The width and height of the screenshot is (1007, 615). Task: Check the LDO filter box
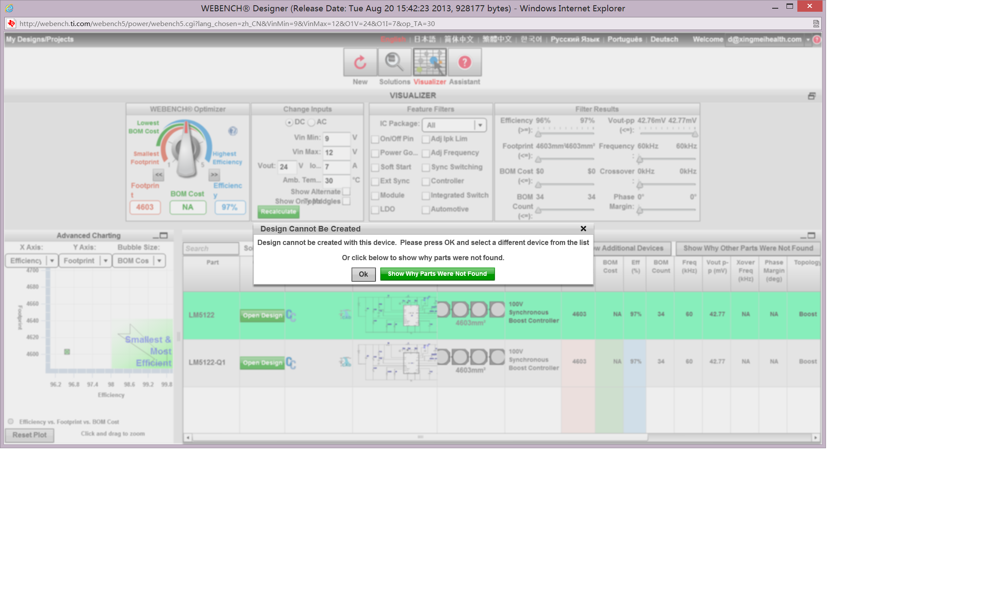click(x=375, y=210)
